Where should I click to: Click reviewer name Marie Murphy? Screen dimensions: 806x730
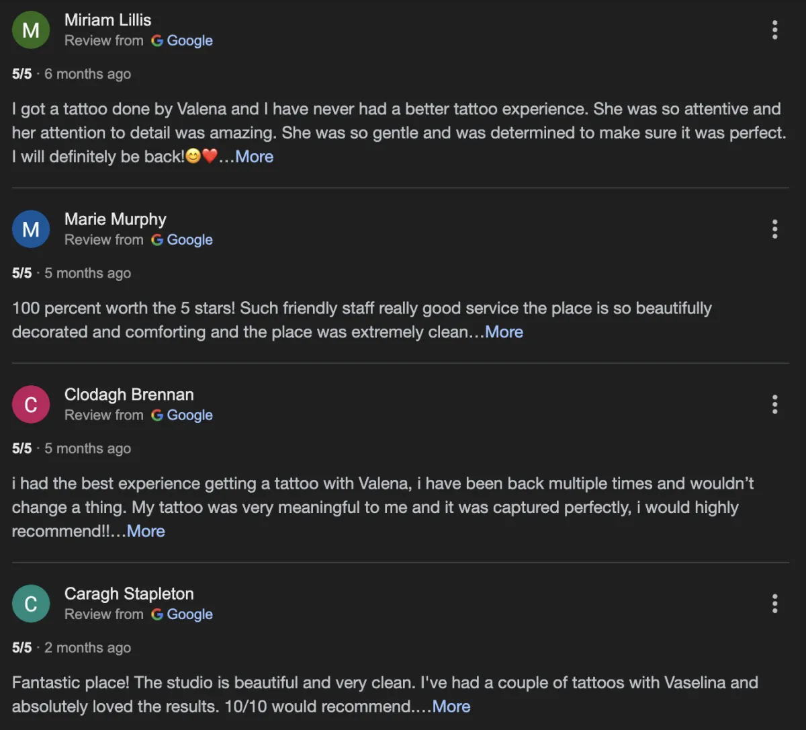[116, 219]
